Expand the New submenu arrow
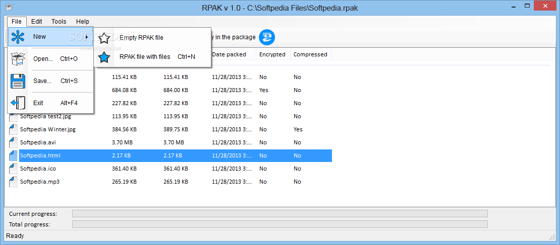 point(87,37)
